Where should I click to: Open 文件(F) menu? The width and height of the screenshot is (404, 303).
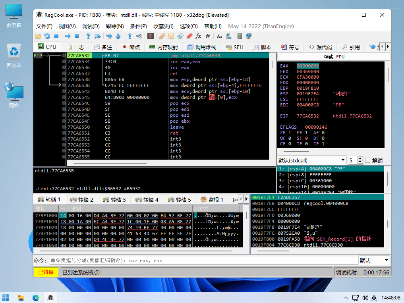pos(44,26)
